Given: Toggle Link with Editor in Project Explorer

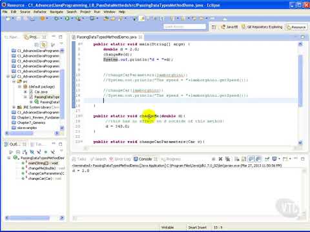Looking at the screenshot, I should (x=44, y=44).
